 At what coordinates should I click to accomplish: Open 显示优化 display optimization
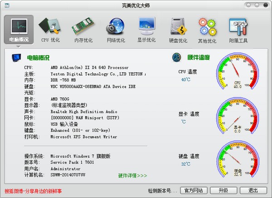coord(146,29)
